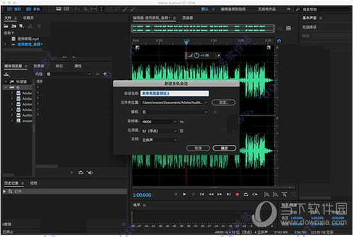The image size is (353, 237).
Task: Open the 内容 location dropdown in Media Browser
Action: [x=69, y=74]
